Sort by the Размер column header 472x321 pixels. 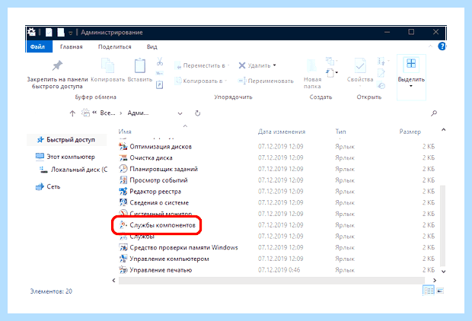coord(410,132)
